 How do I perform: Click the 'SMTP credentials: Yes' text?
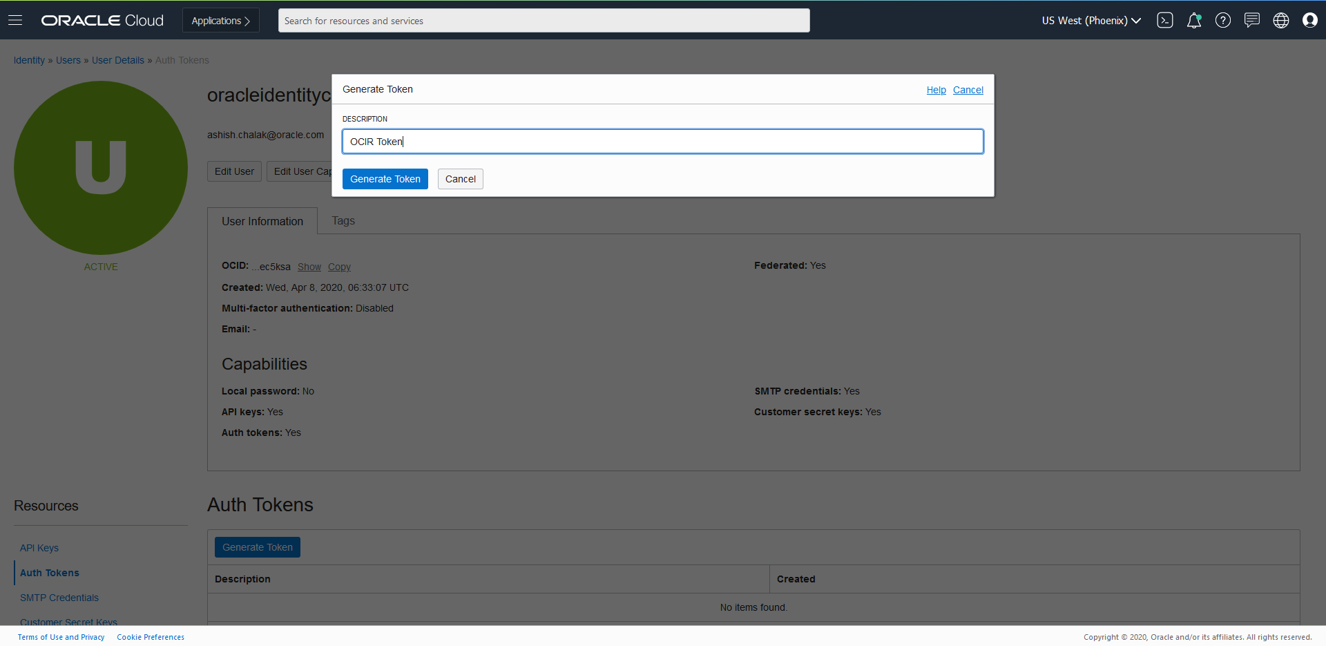tap(807, 391)
